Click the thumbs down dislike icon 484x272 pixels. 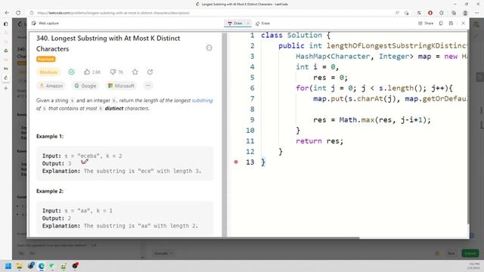coord(113,72)
